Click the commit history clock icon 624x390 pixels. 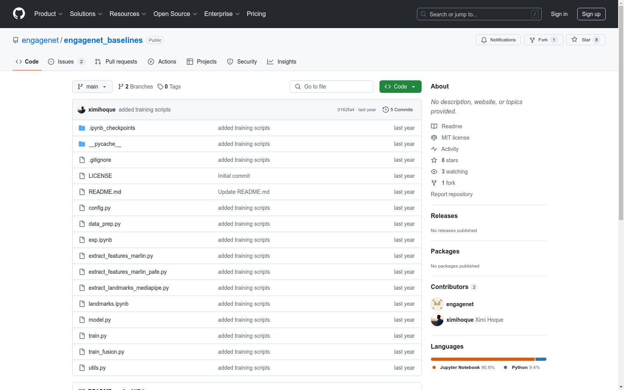pyautogui.click(x=386, y=110)
